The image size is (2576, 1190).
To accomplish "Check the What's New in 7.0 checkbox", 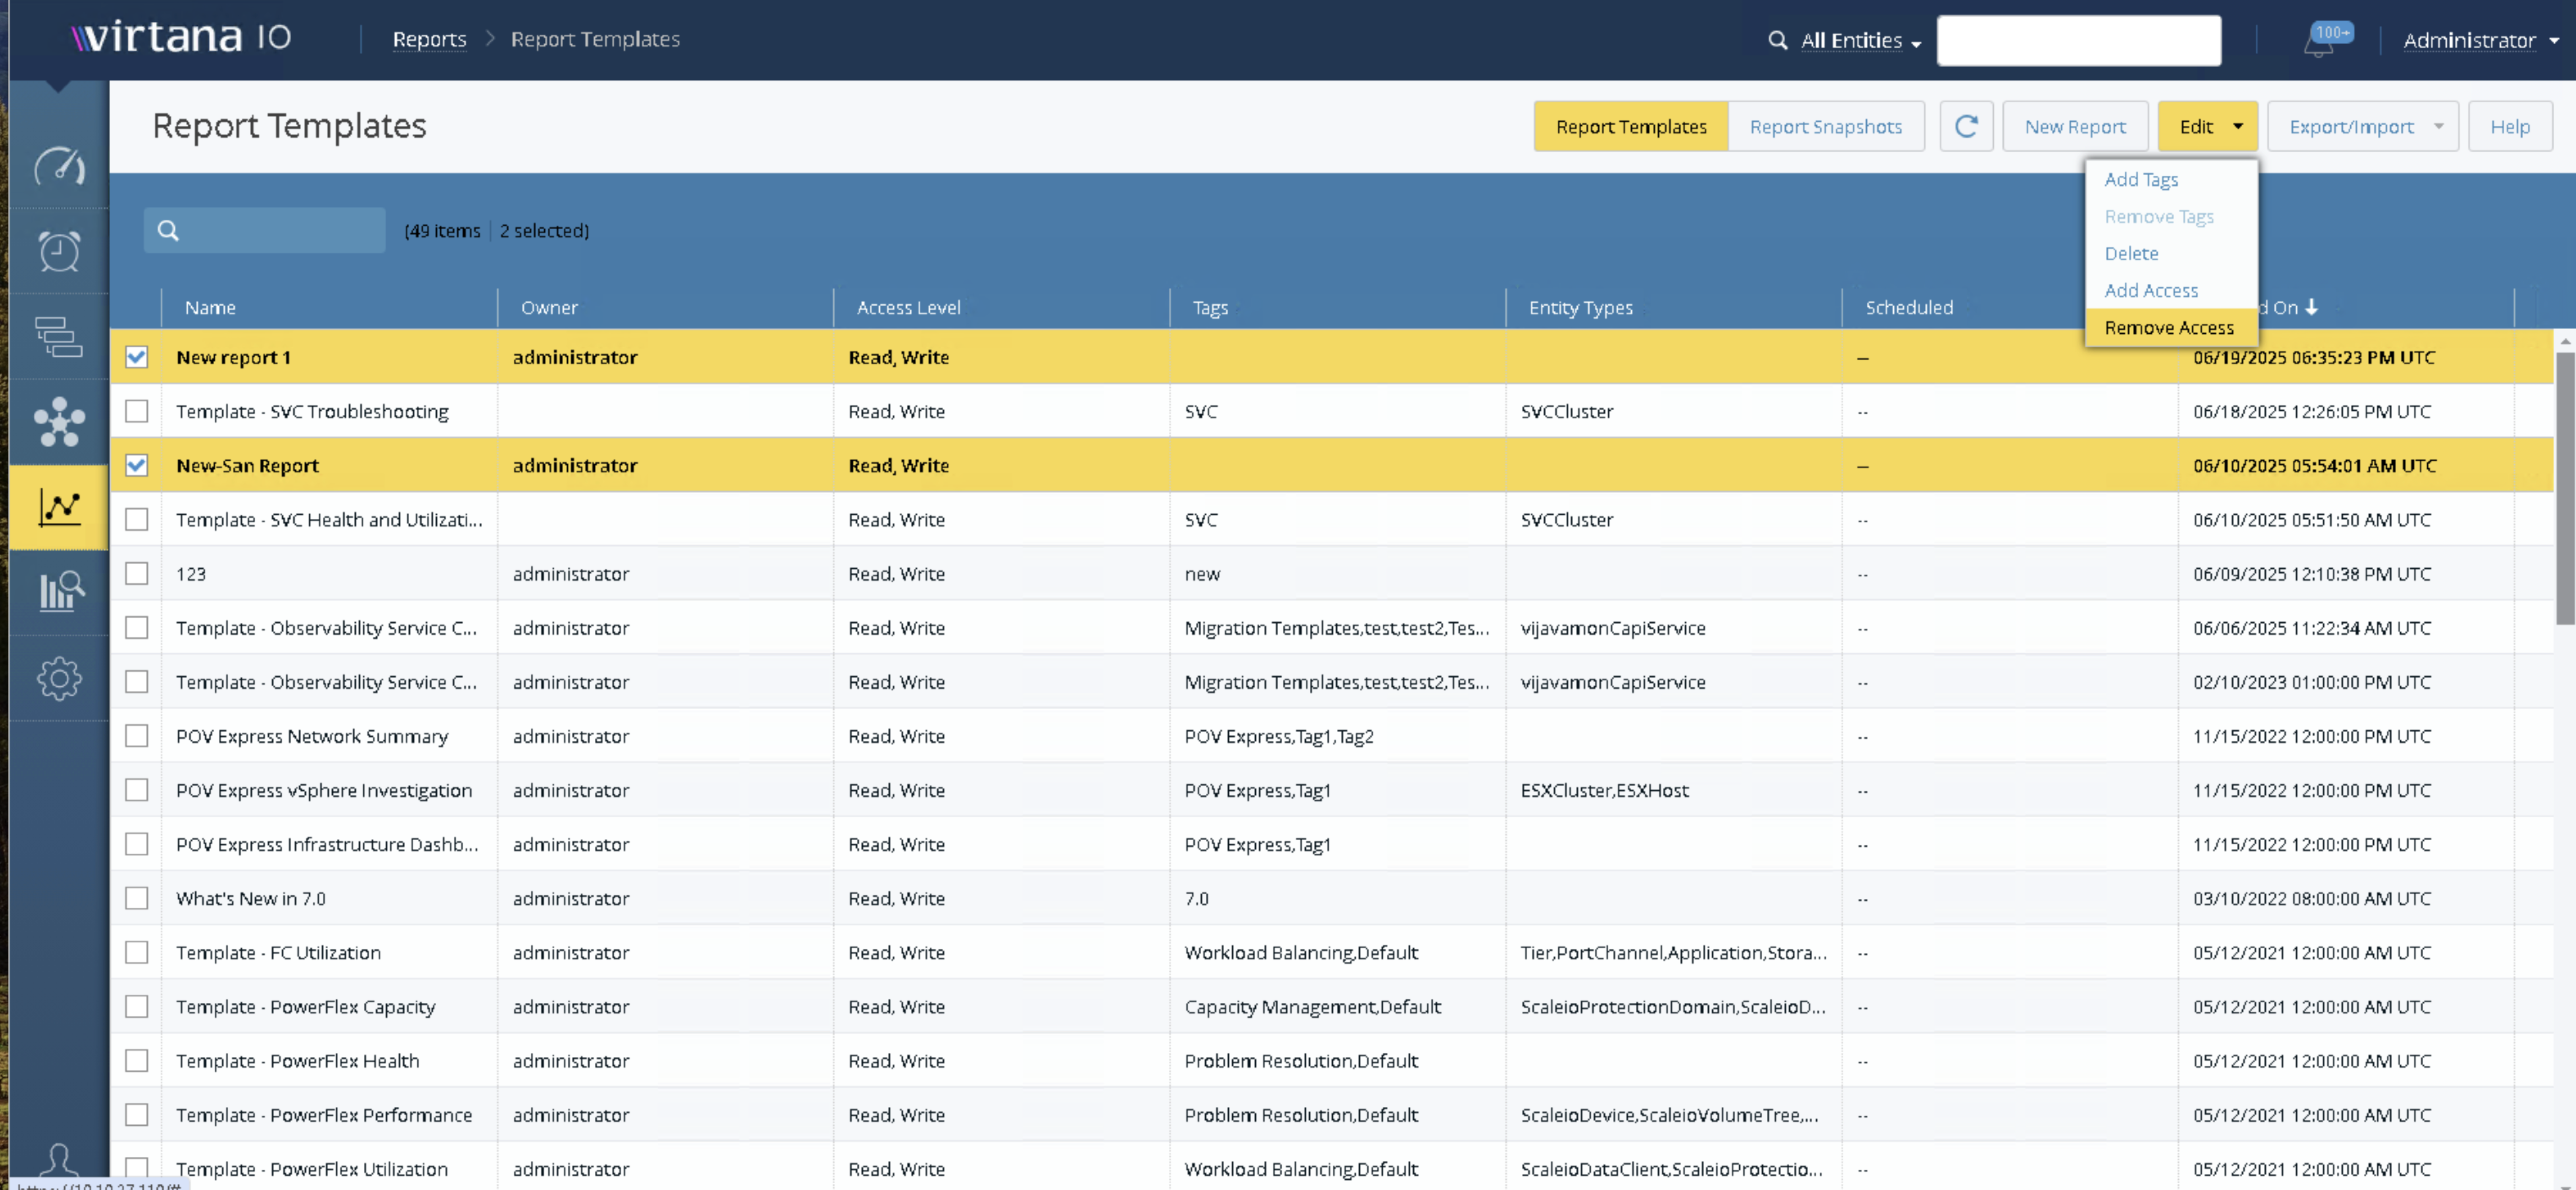I will click(x=137, y=897).
